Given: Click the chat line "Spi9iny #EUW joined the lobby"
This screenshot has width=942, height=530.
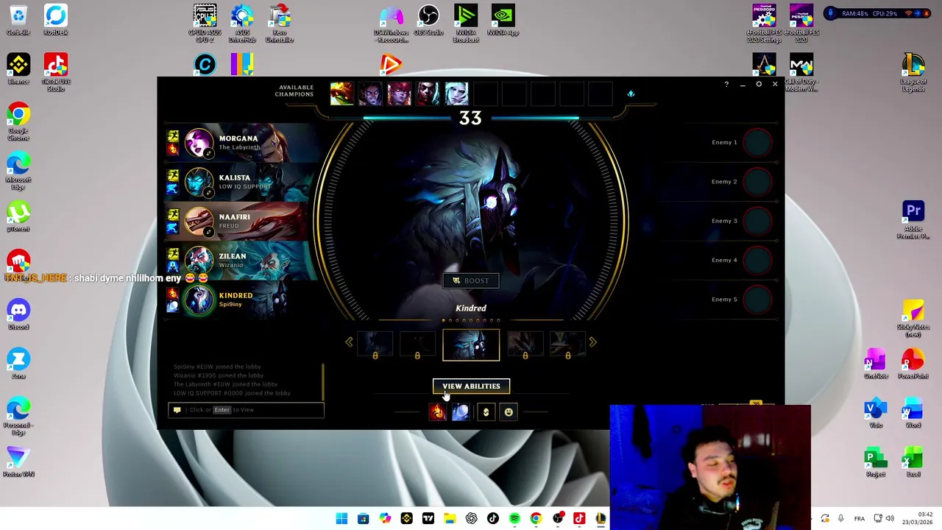Looking at the screenshot, I should pos(217,367).
